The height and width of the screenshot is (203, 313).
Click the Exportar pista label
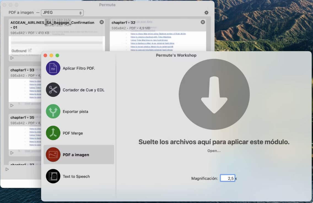75,111
